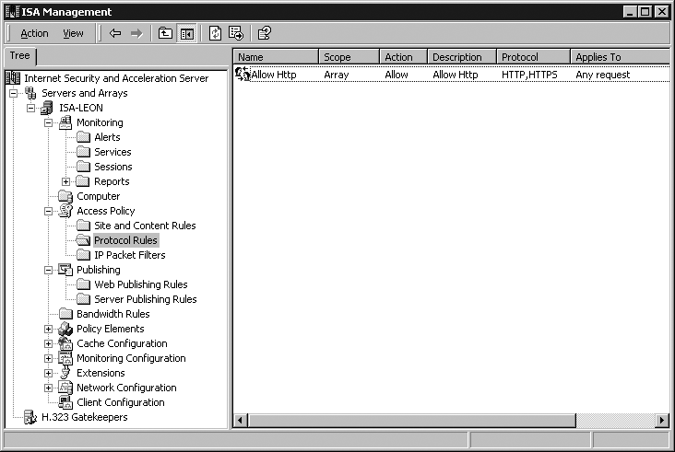Click the horizontal scrollbar right arrow
The image size is (675, 452).
click(x=662, y=421)
